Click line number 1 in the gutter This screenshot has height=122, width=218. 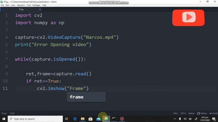coord(6,15)
